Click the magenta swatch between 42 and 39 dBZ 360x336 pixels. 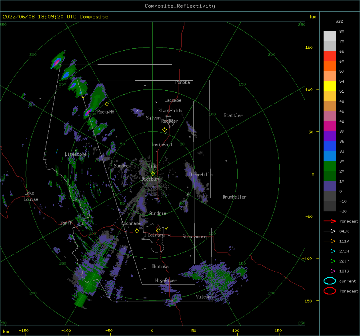330,126
